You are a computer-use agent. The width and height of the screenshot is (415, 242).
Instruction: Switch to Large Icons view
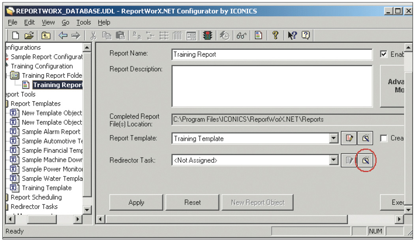click(137, 35)
